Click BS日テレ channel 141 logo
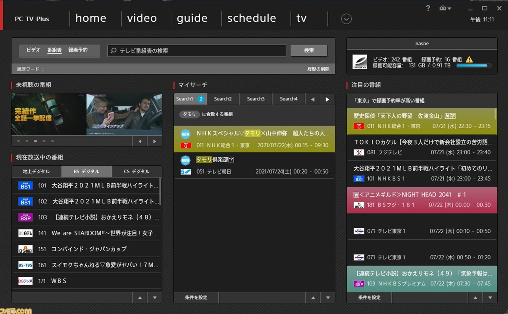Viewport: 508px width, 314px height. (25, 233)
